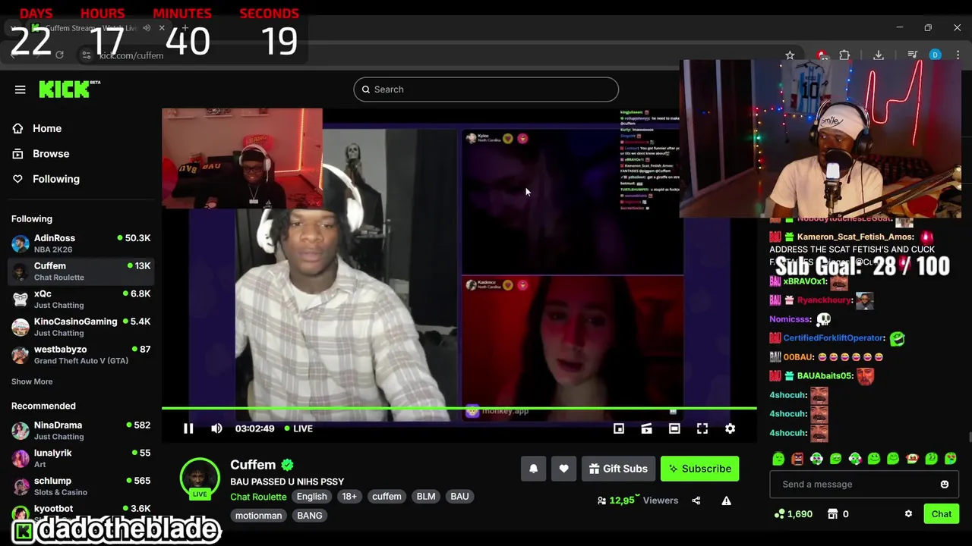
Task: Enter fullscreen video mode
Action: point(702,429)
